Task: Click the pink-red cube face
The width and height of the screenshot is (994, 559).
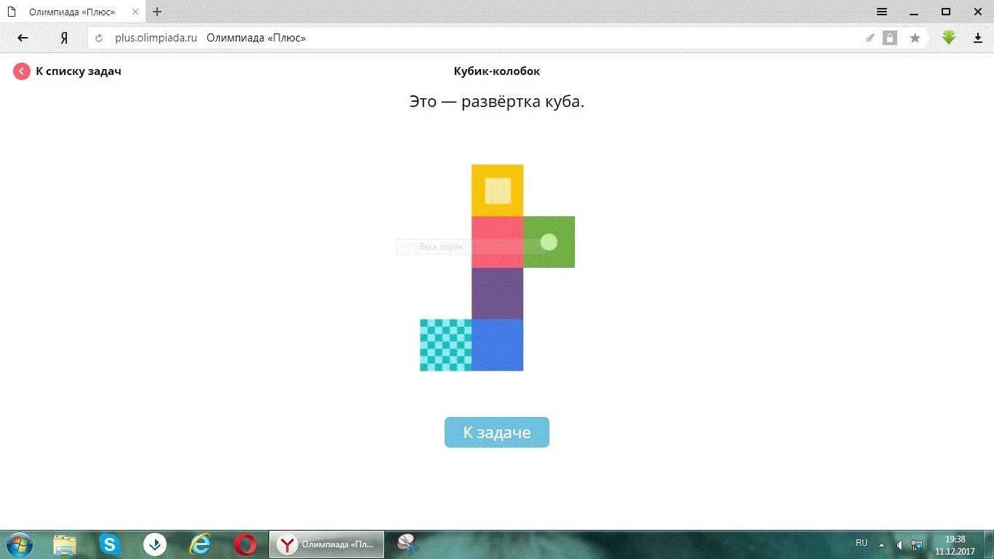Action: pyautogui.click(x=498, y=242)
